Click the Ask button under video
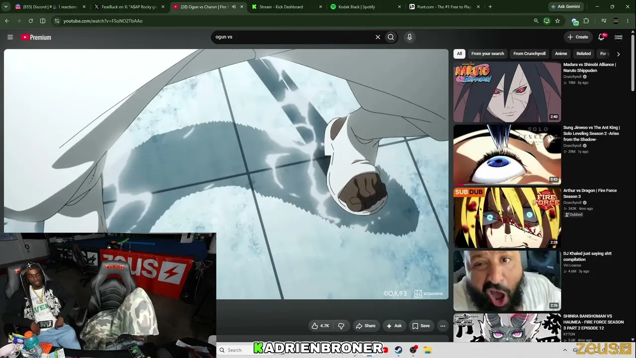Screen dimensions: 636x358 pyautogui.click(x=394, y=326)
